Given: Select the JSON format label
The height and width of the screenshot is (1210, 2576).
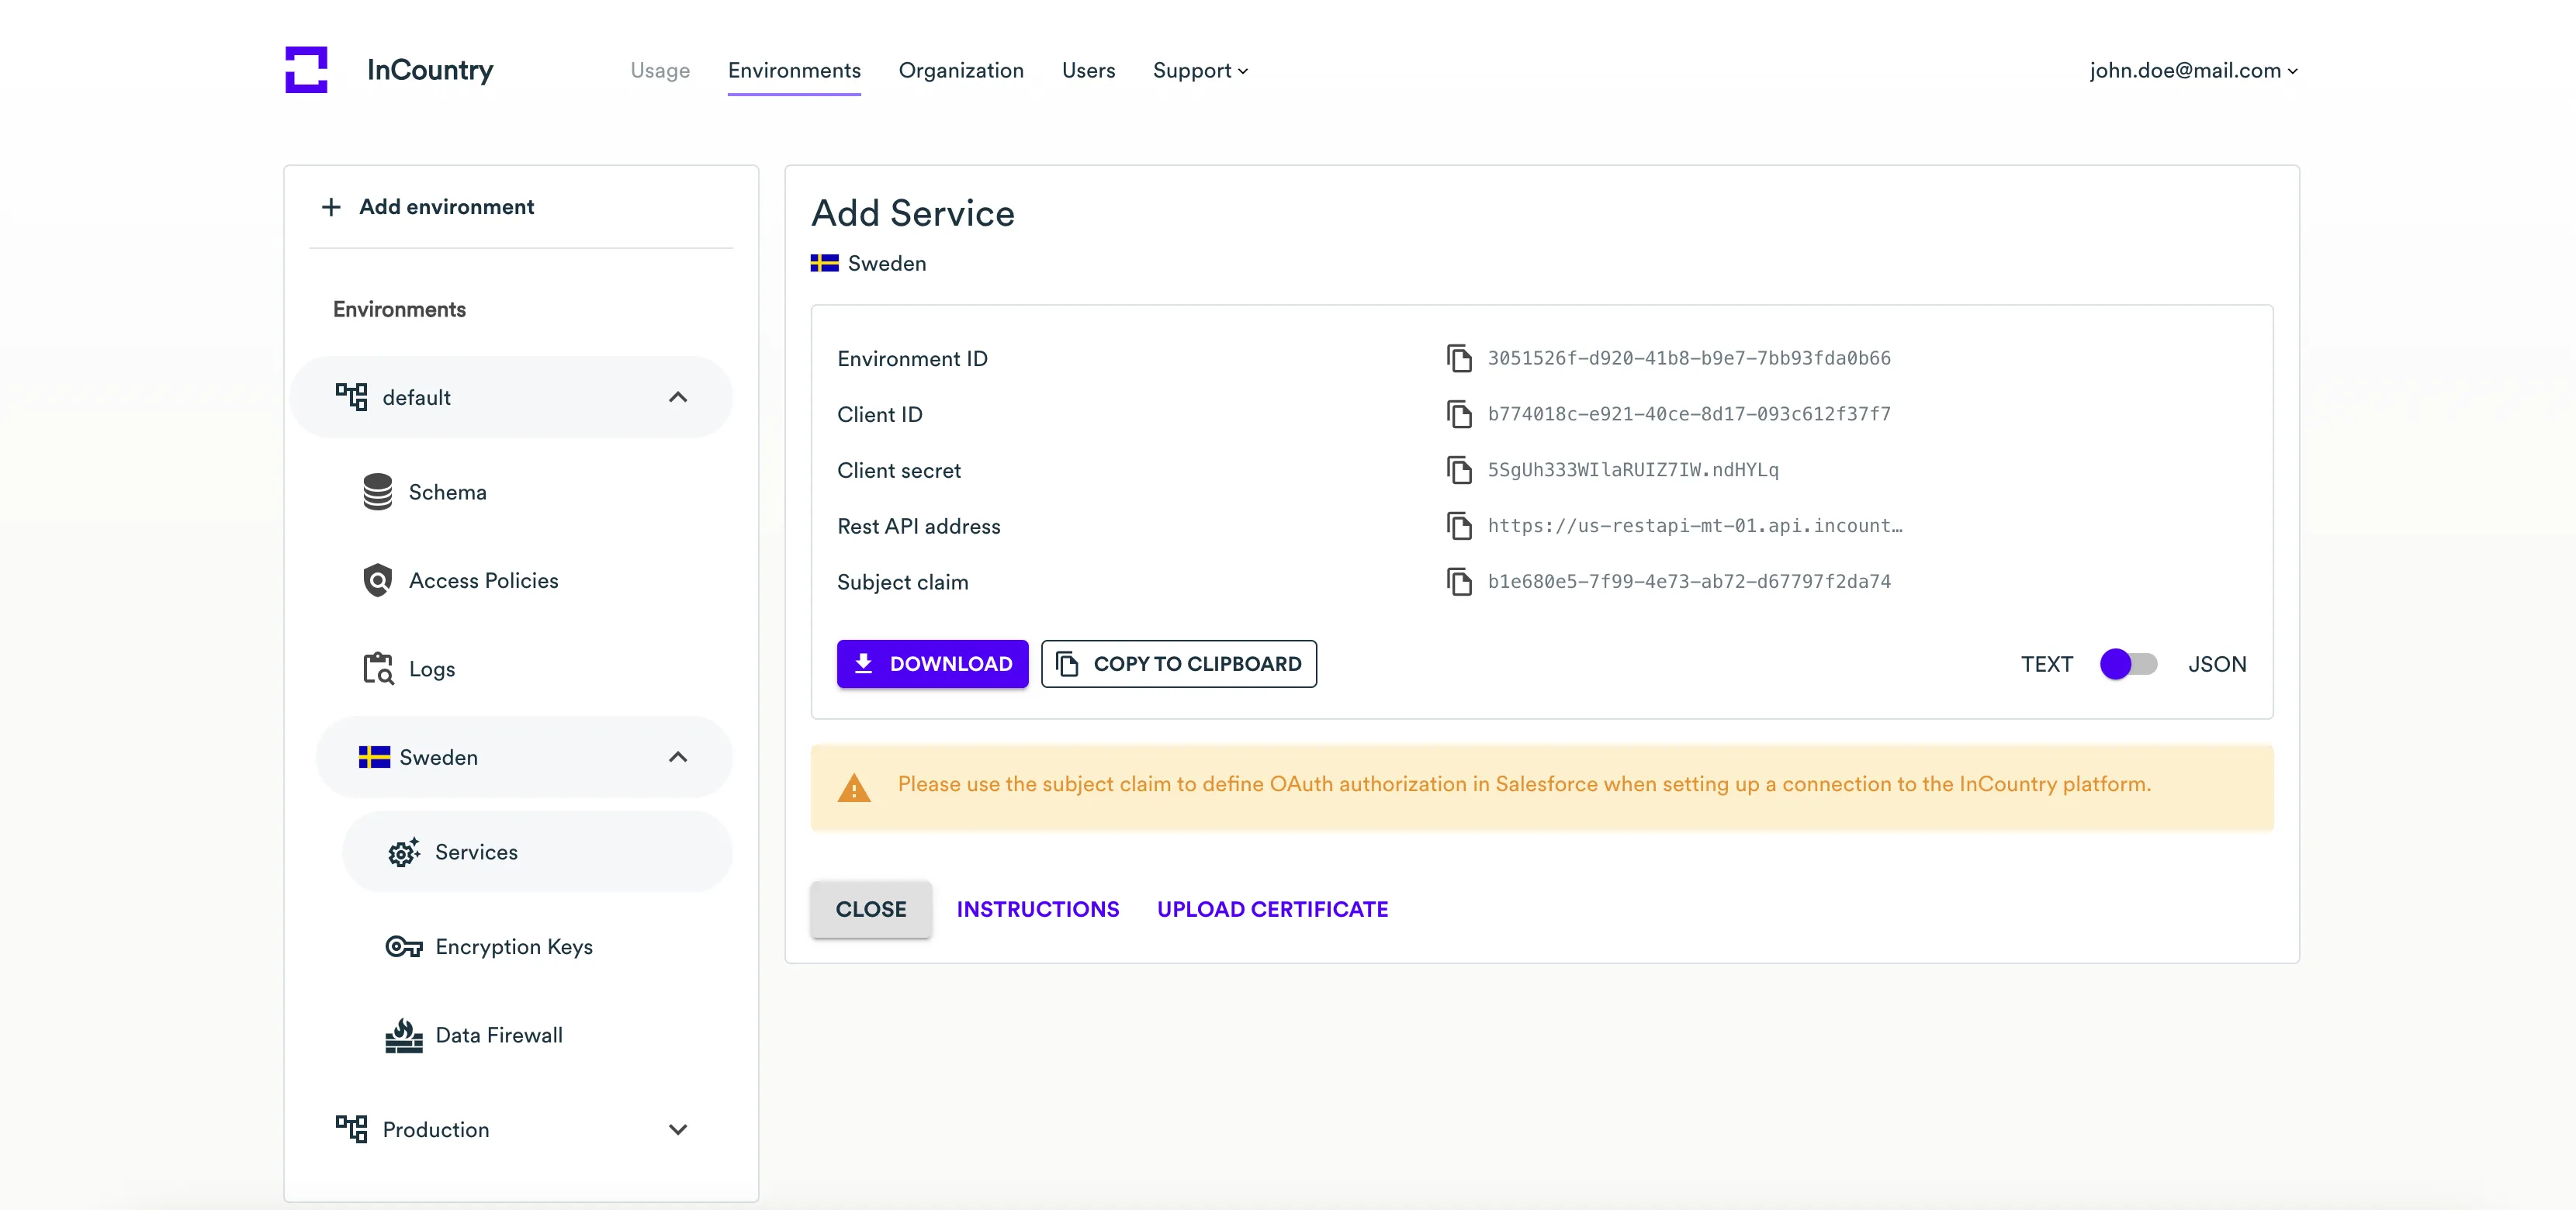Looking at the screenshot, I should point(2216,664).
